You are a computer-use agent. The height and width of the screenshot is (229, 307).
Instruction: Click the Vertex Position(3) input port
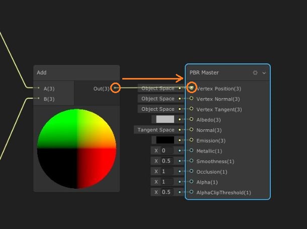(191, 88)
